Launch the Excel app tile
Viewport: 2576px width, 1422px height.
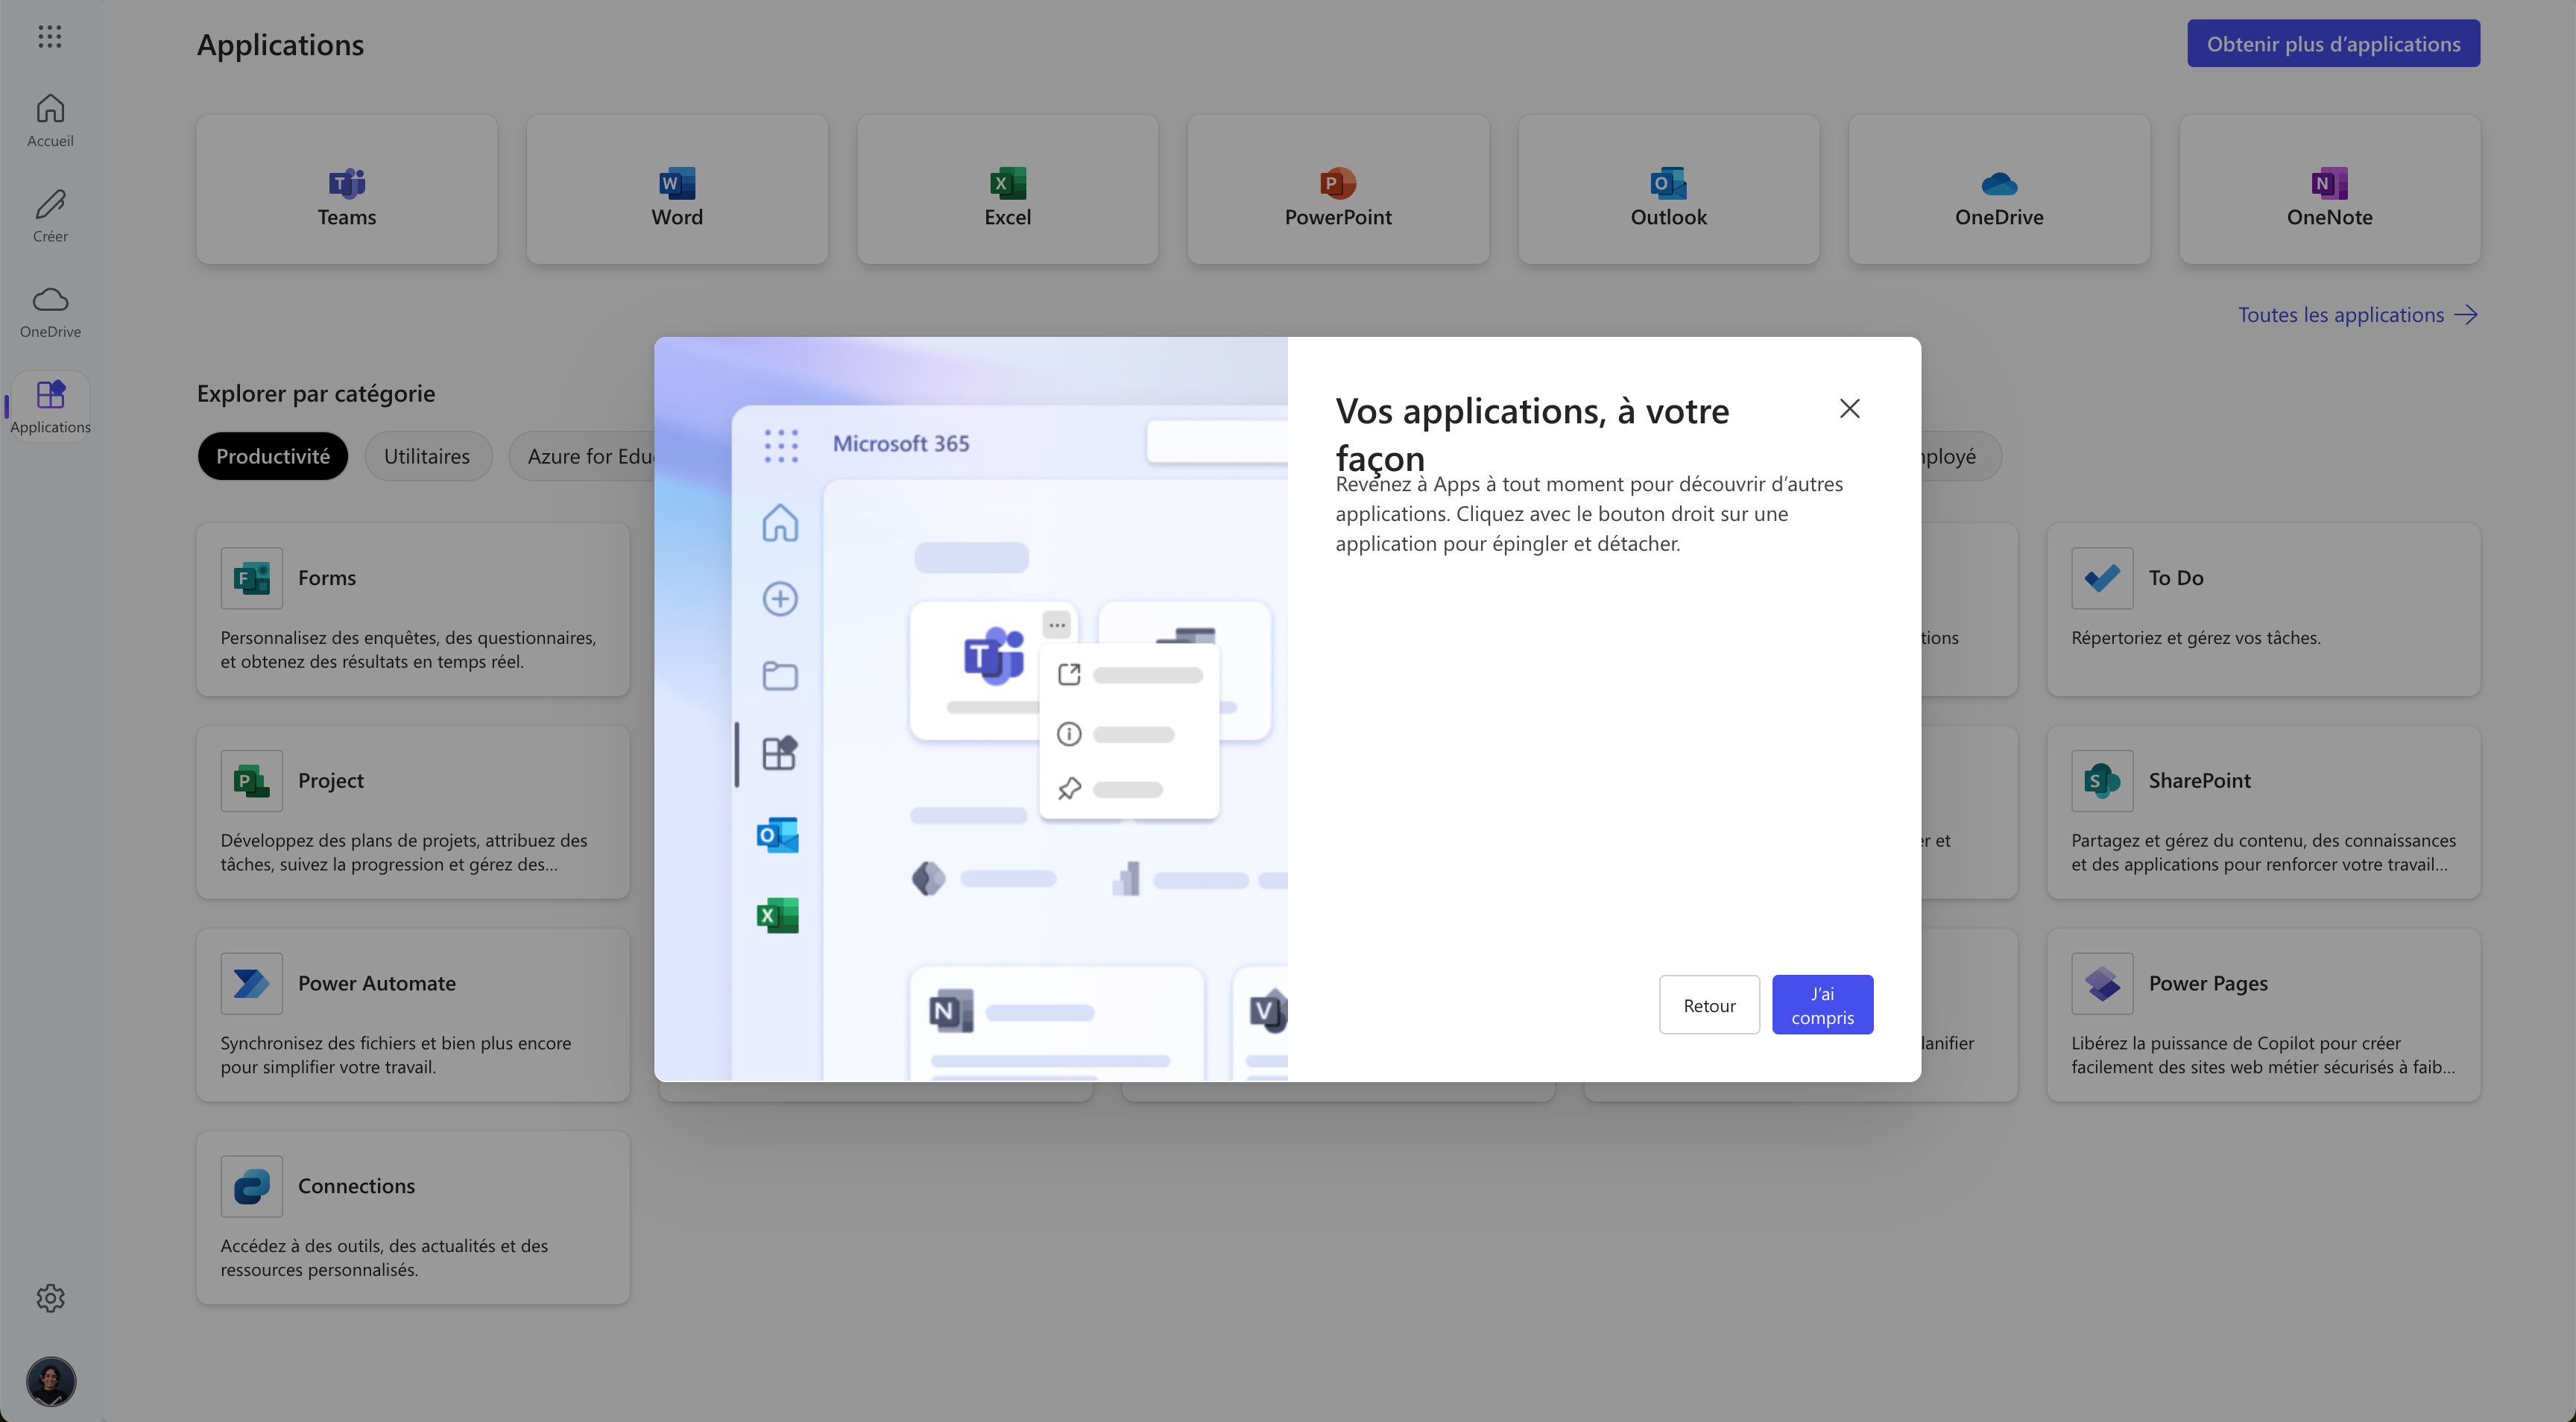1008,189
